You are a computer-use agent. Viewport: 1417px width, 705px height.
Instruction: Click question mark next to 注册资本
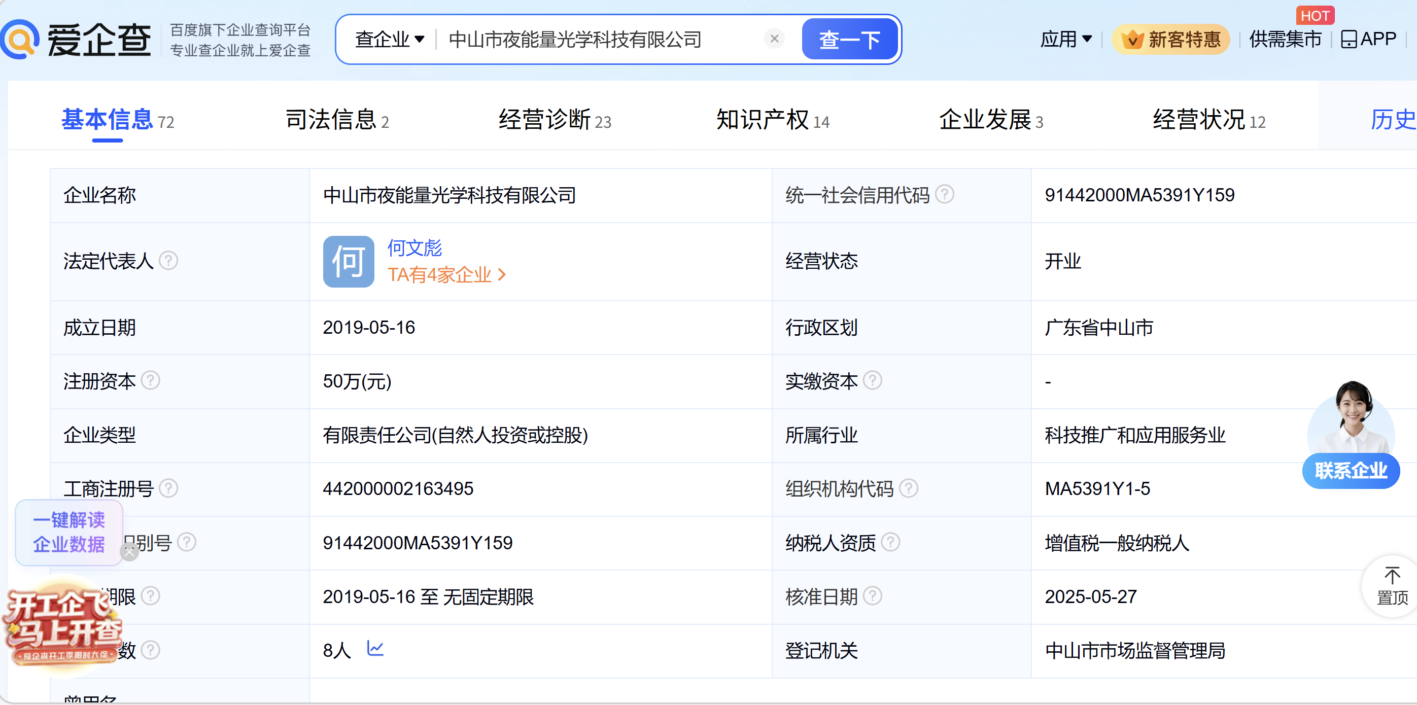click(150, 380)
